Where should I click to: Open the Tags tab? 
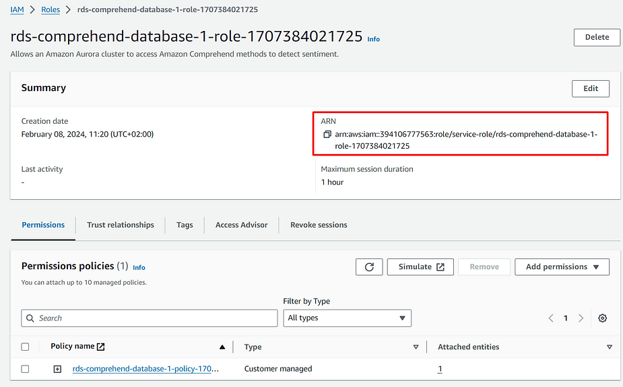pos(185,225)
